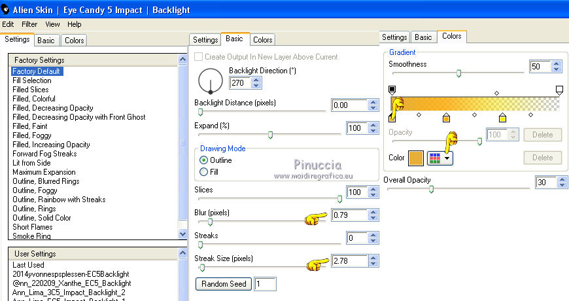Screen dimensions: 569x301
Task: Decrease Backlight Distance with down arrow
Action: coord(373,108)
